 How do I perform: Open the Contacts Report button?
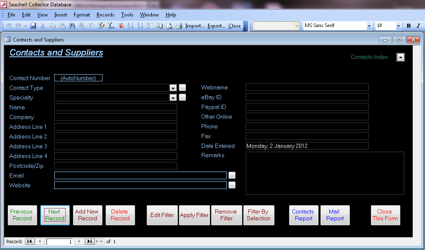303,215
